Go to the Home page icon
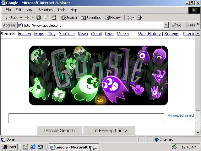 pyautogui.click(x=54, y=18)
